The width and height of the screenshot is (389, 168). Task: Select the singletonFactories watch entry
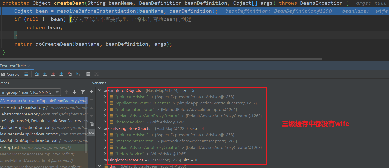(x=126, y=160)
